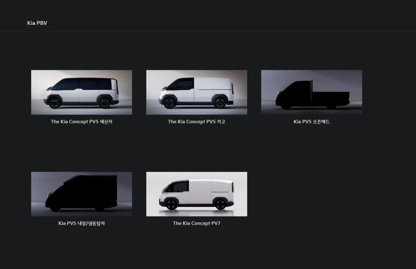Open the Kia Concept PV5 카고 thumbnail

click(x=196, y=92)
